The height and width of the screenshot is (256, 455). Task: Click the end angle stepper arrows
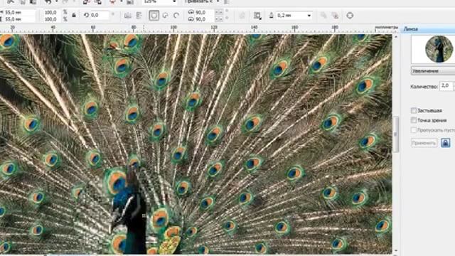click(219, 19)
